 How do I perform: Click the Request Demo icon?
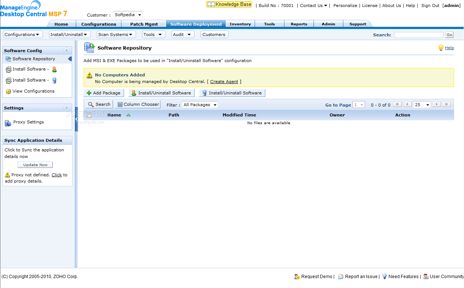pos(297,277)
